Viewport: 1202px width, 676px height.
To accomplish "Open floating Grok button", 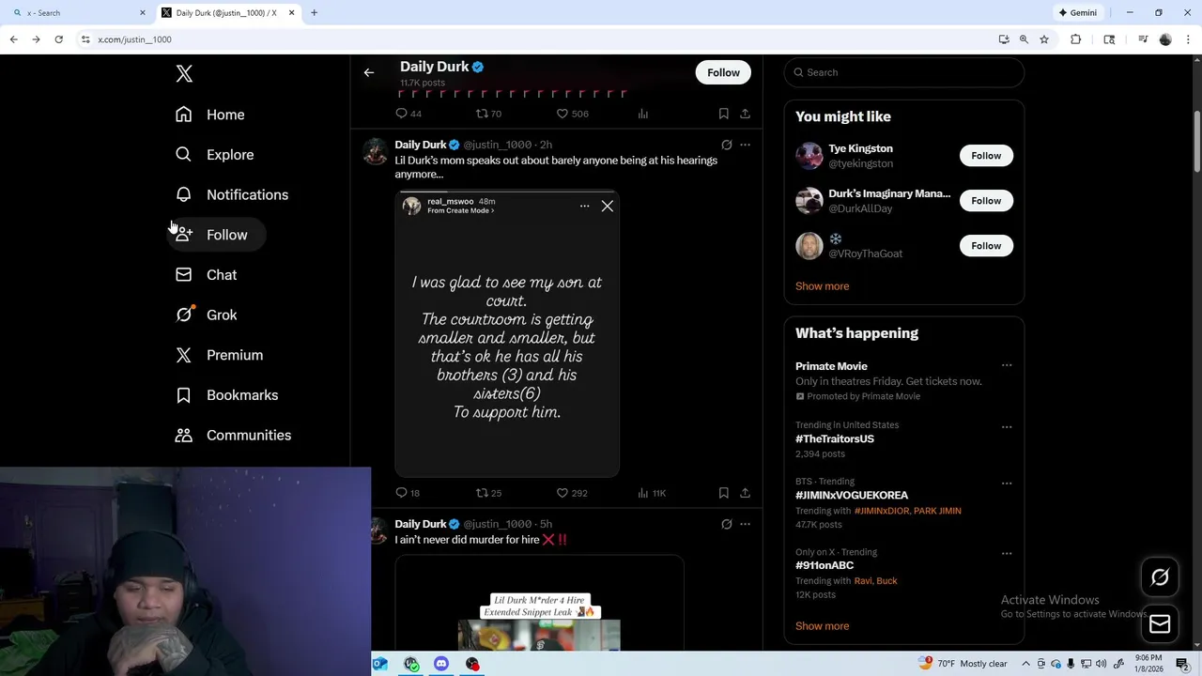I will pos(1160,577).
